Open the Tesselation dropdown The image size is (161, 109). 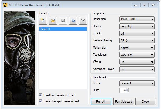point(137,55)
